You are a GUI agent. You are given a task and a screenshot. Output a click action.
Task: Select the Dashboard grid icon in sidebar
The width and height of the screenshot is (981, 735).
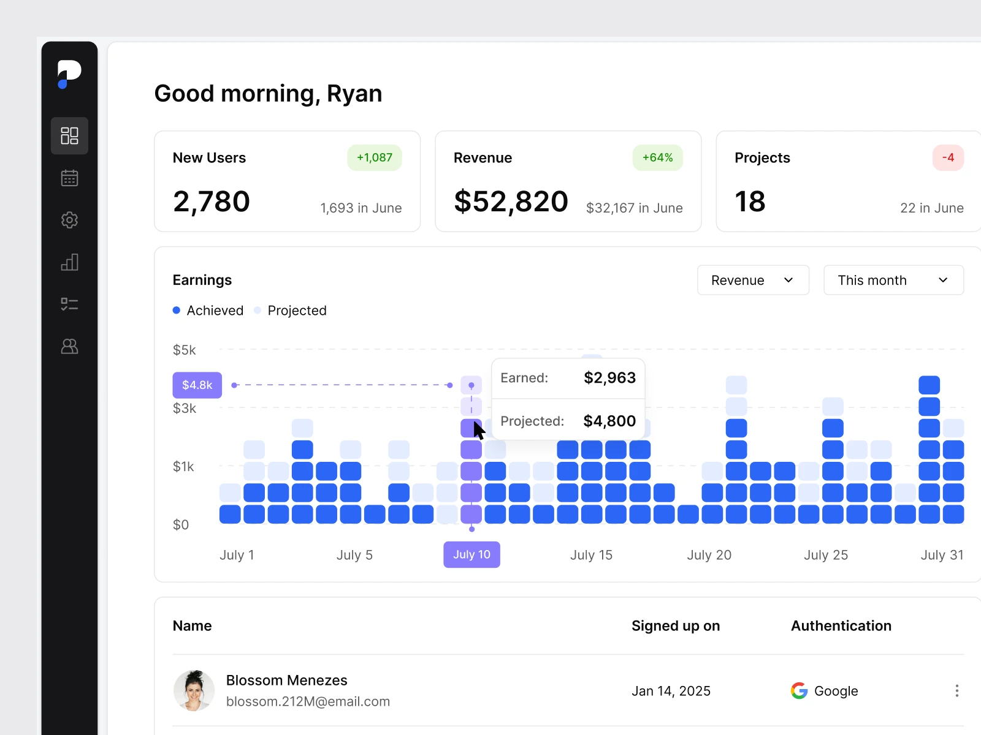(x=69, y=135)
